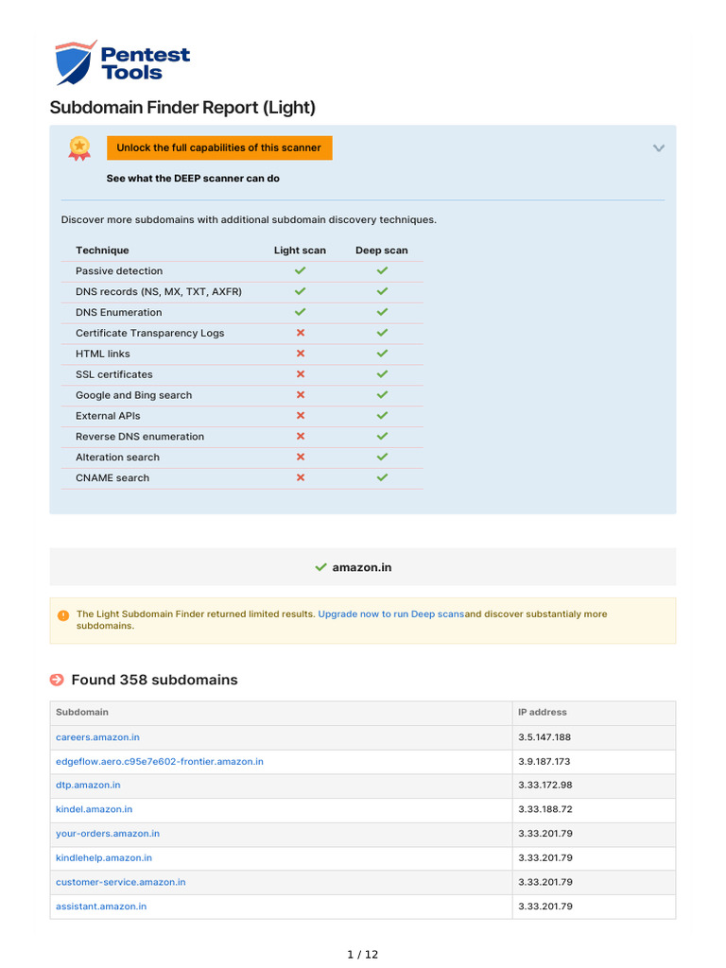Click Light scan red X for HTML links

(301, 354)
